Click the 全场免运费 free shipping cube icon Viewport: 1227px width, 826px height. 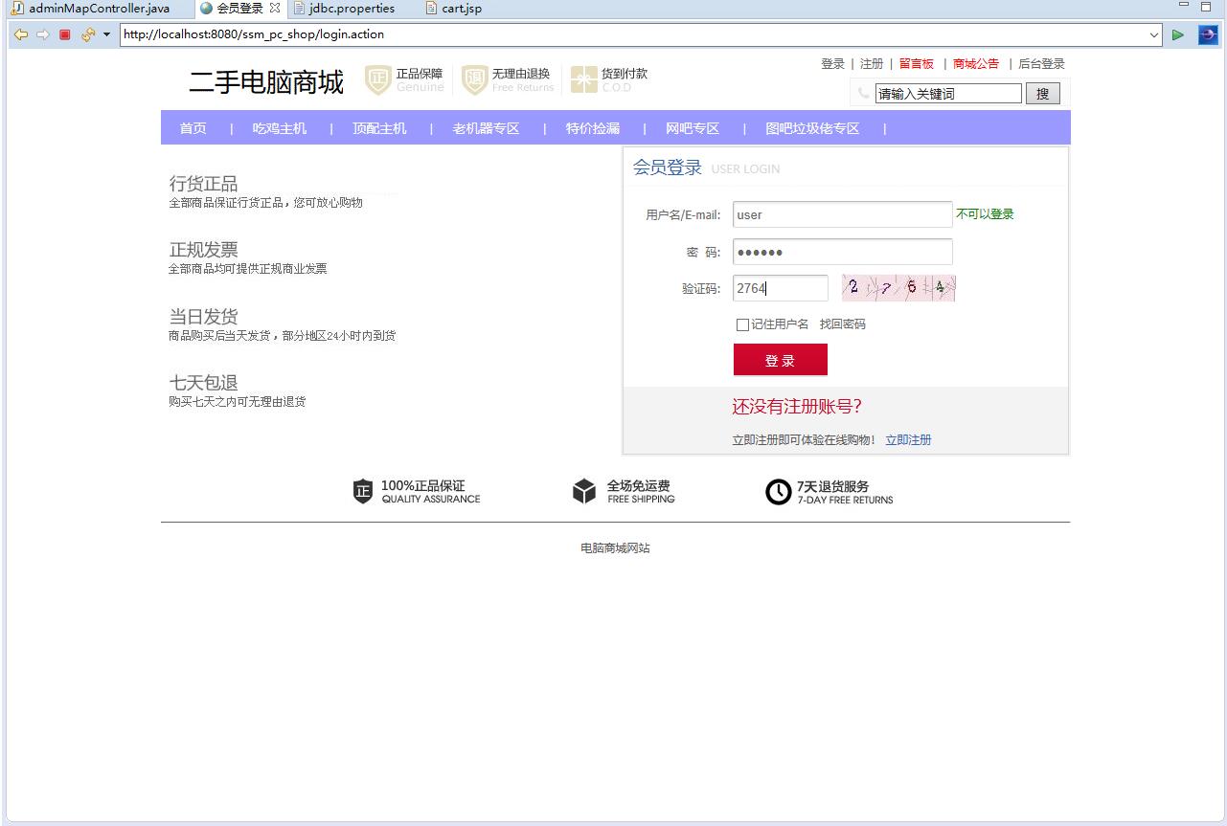click(585, 491)
